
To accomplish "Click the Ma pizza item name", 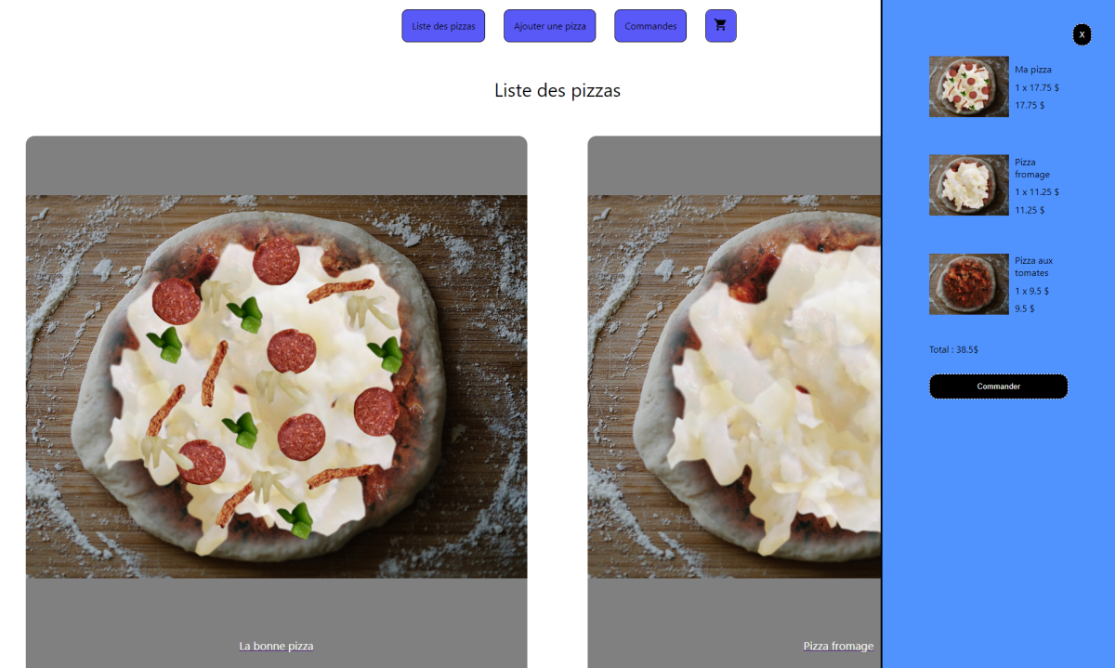I will pyautogui.click(x=1033, y=70).
